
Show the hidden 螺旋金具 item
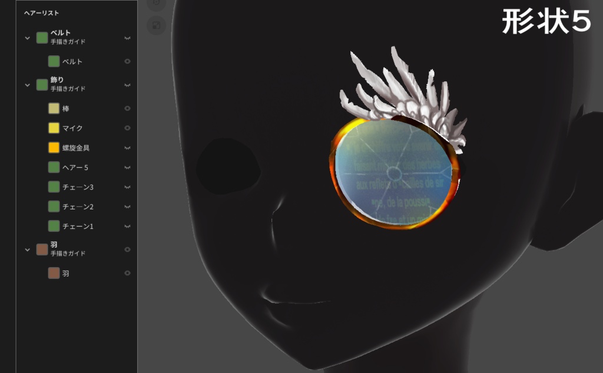click(x=127, y=148)
